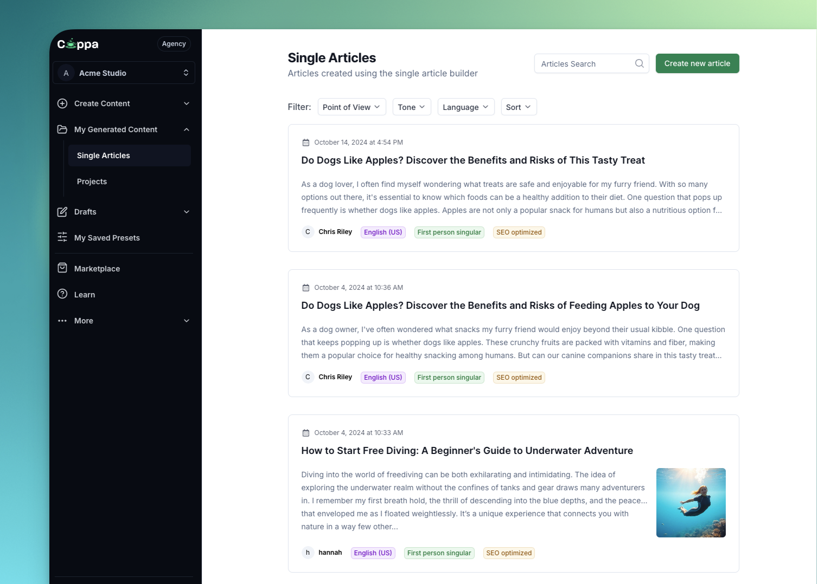Click the search magnifier icon
The height and width of the screenshot is (584, 817).
coord(639,63)
